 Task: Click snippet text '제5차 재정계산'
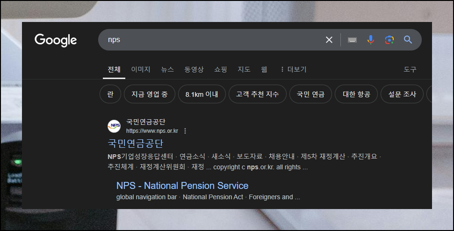323,157
